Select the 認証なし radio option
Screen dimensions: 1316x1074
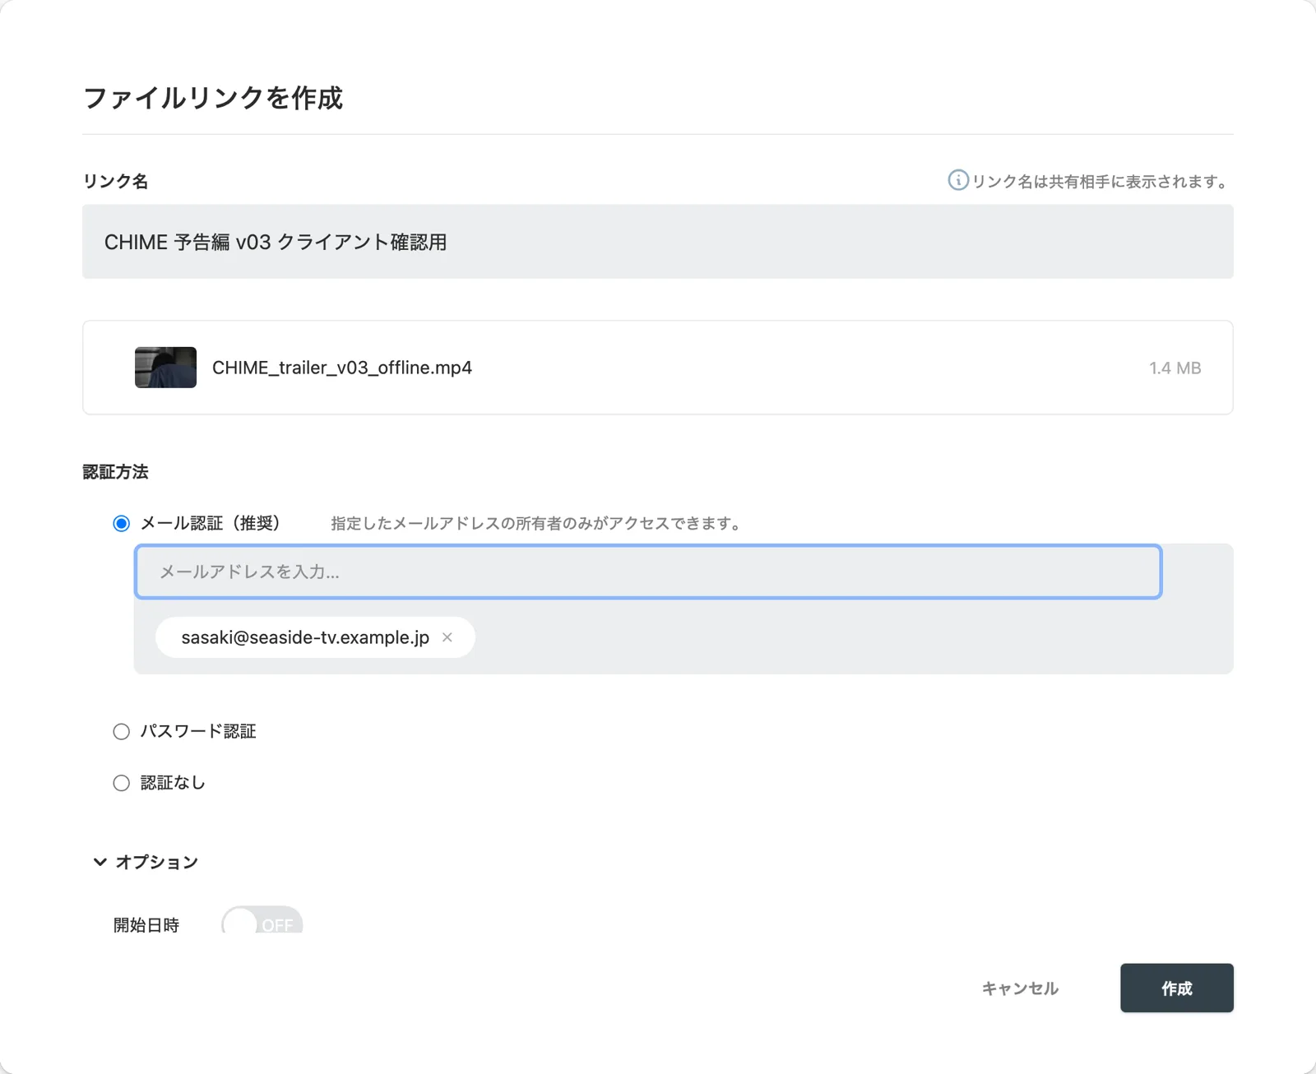pos(121,783)
